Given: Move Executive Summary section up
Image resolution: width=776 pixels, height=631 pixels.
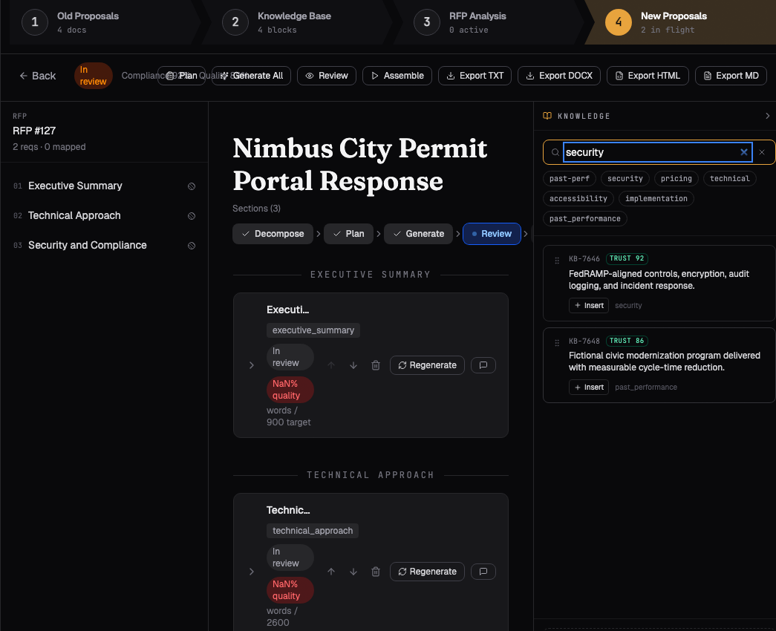Looking at the screenshot, I should click(331, 365).
